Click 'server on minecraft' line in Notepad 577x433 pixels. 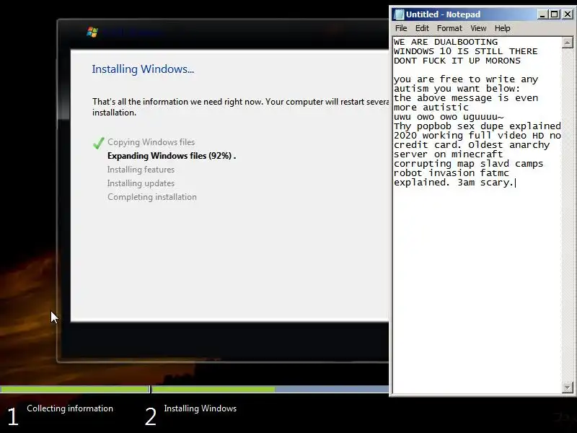coord(448,154)
